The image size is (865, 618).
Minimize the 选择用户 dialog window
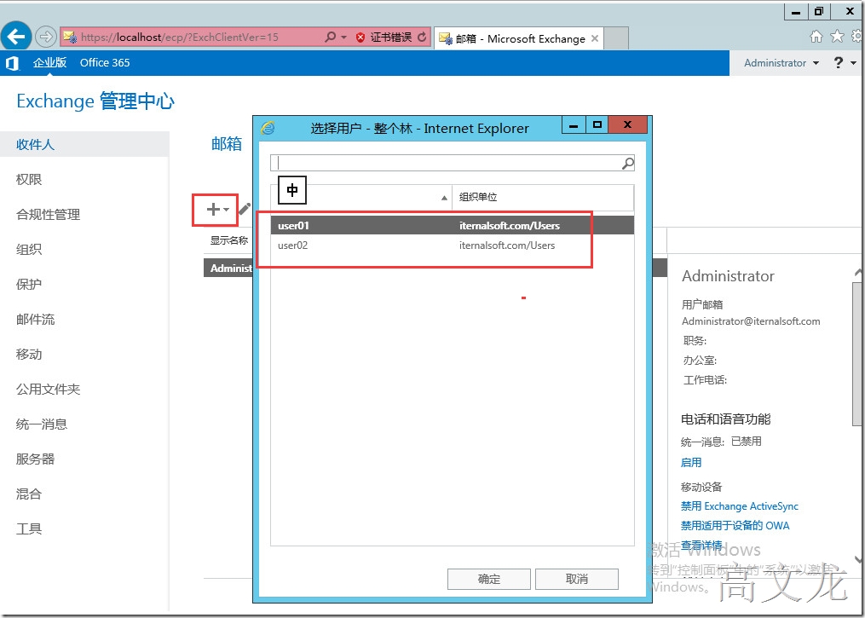(x=574, y=124)
